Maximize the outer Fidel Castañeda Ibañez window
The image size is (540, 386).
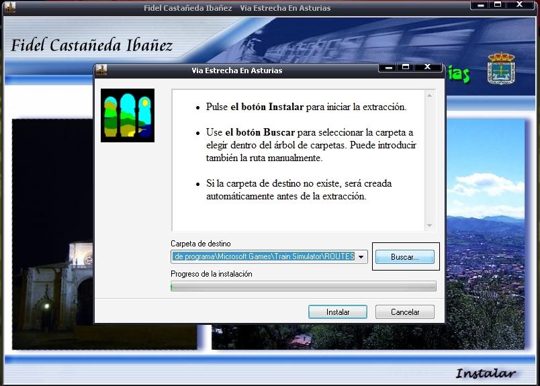498,5
